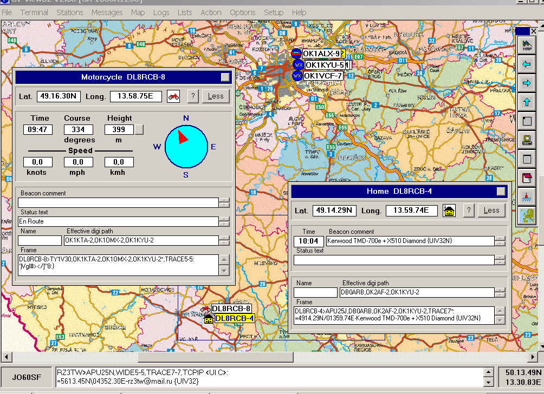Click the MAP button in the side toolbar
The height and width of the screenshot is (394, 544).
coord(526,45)
